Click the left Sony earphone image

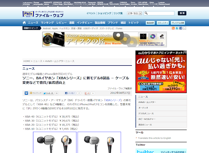[55, 142]
